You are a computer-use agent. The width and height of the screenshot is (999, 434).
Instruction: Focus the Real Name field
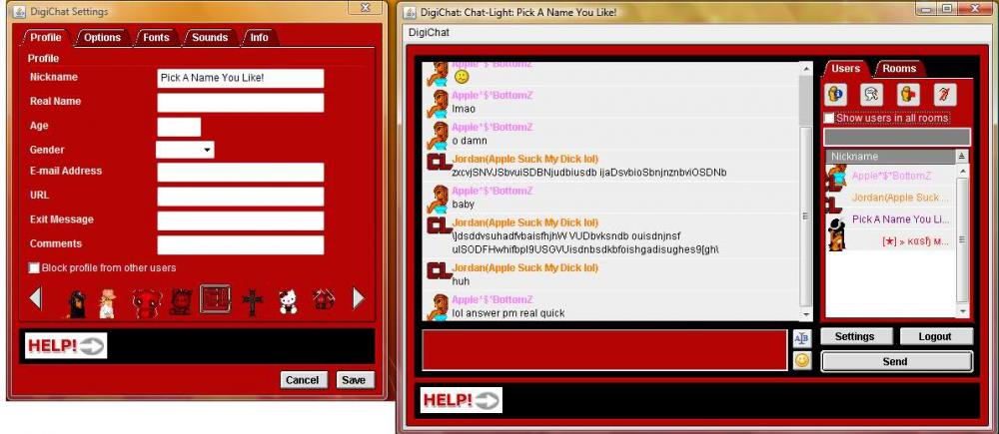(240, 103)
